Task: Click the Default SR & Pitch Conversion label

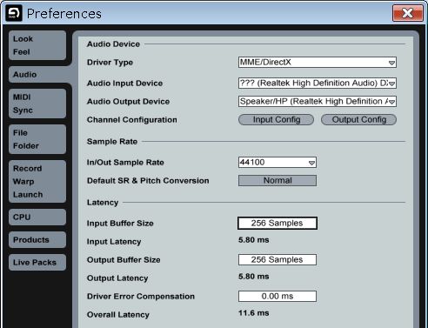Action: [x=148, y=181]
